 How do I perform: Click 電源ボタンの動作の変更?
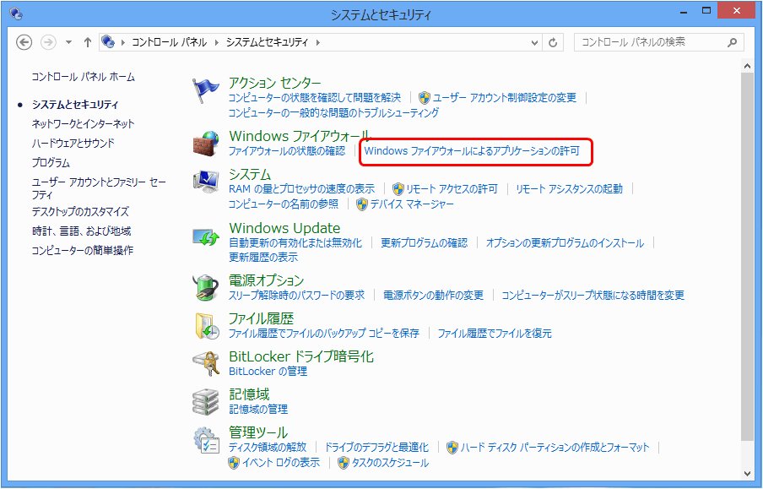434,295
